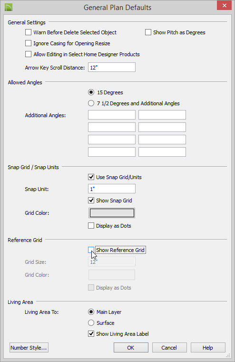Image resolution: width=235 pixels, height=362 pixels.
Task: Toggle Ignore Casing for Opening Resize
Action: coord(28,43)
